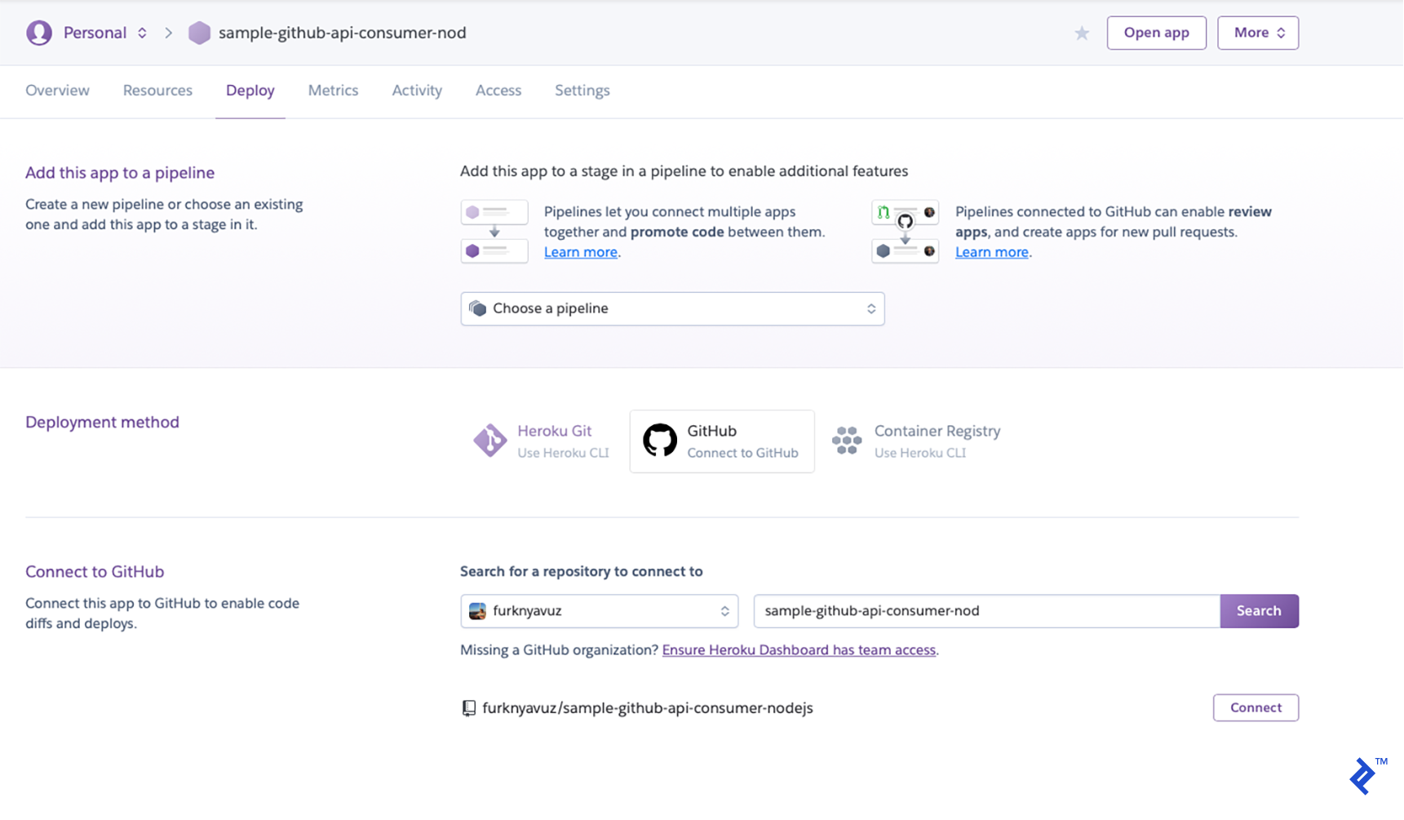The height and width of the screenshot is (820, 1404).
Task: Open the More dropdown menu
Action: 1257,33
